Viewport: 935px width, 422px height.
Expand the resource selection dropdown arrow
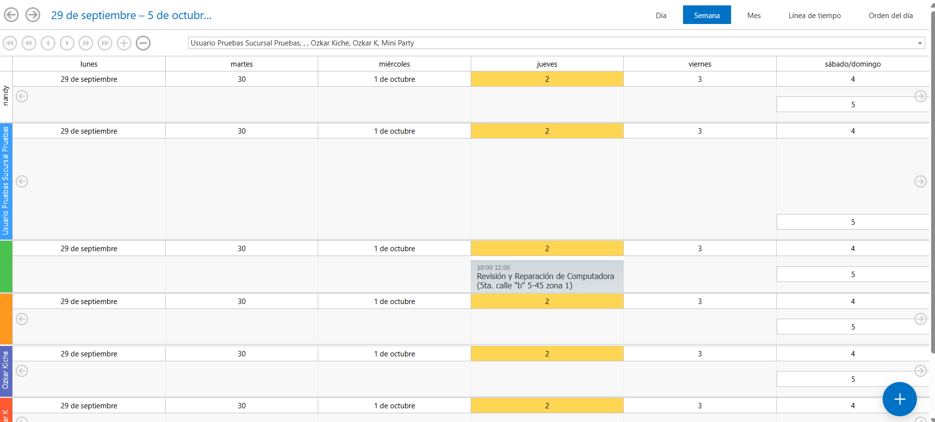tap(920, 43)
